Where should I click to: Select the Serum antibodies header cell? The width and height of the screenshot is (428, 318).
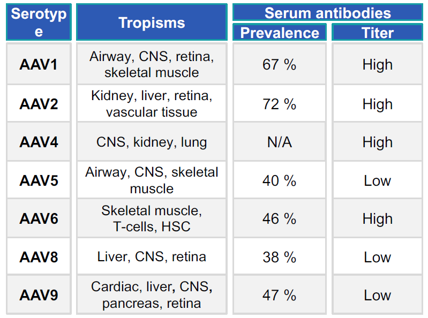click(328, 12)
